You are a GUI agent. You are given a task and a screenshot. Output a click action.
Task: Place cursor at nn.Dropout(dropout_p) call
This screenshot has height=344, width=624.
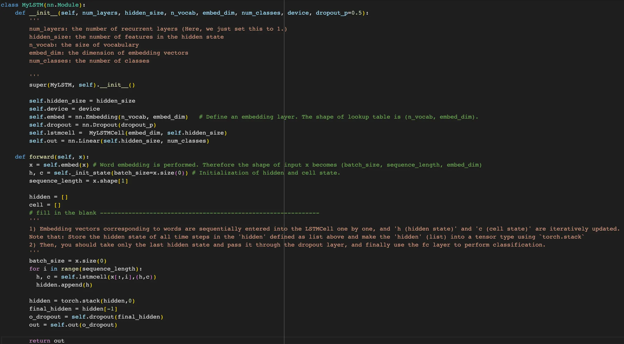[x=119, y=125]
